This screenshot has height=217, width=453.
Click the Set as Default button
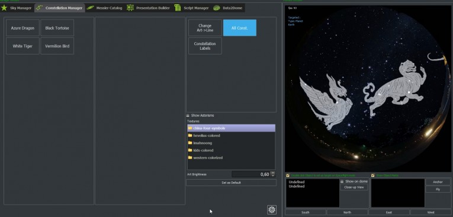coord(231,183)
